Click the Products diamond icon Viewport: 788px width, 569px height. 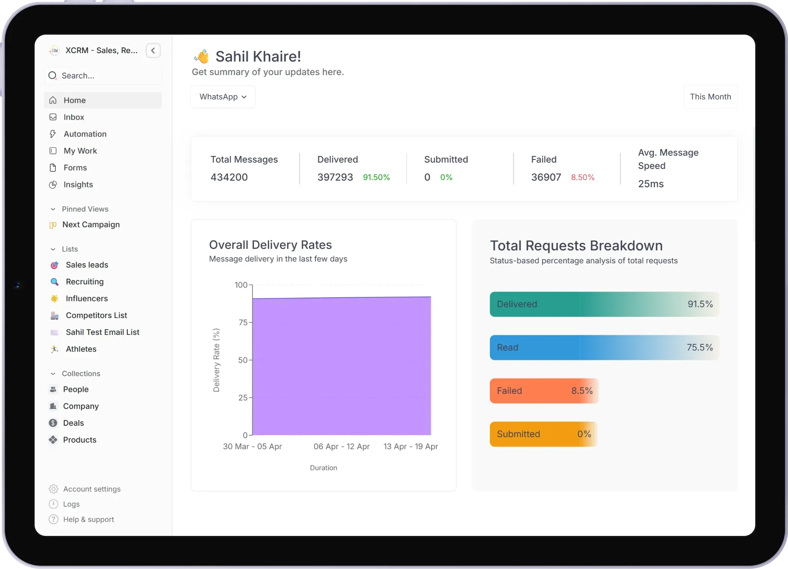pyautogui.click(x=53, y=440)
